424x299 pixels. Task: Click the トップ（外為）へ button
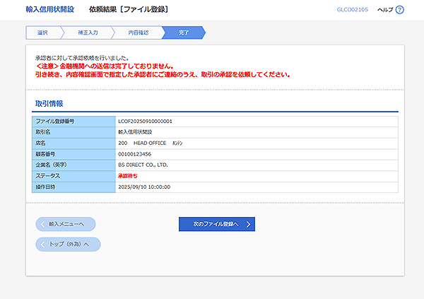(x=68, y=245)
